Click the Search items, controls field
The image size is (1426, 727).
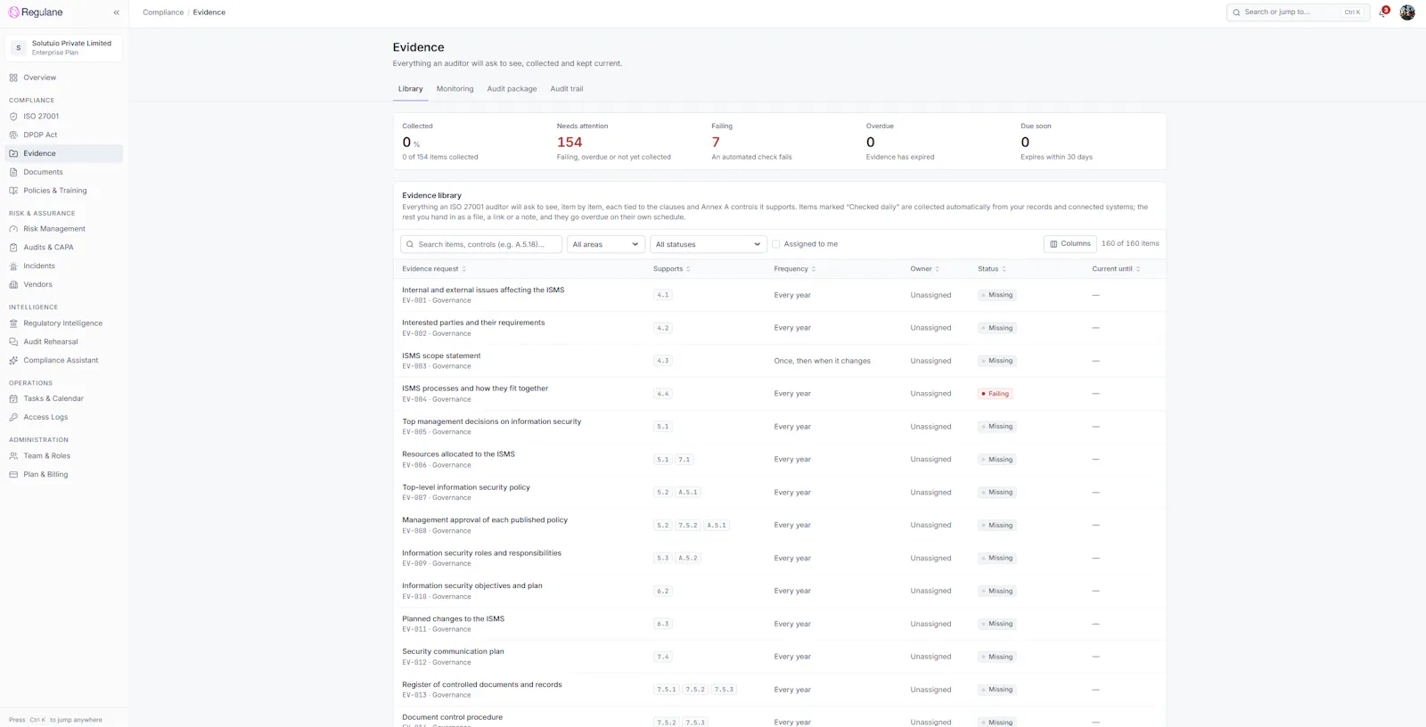481,244
